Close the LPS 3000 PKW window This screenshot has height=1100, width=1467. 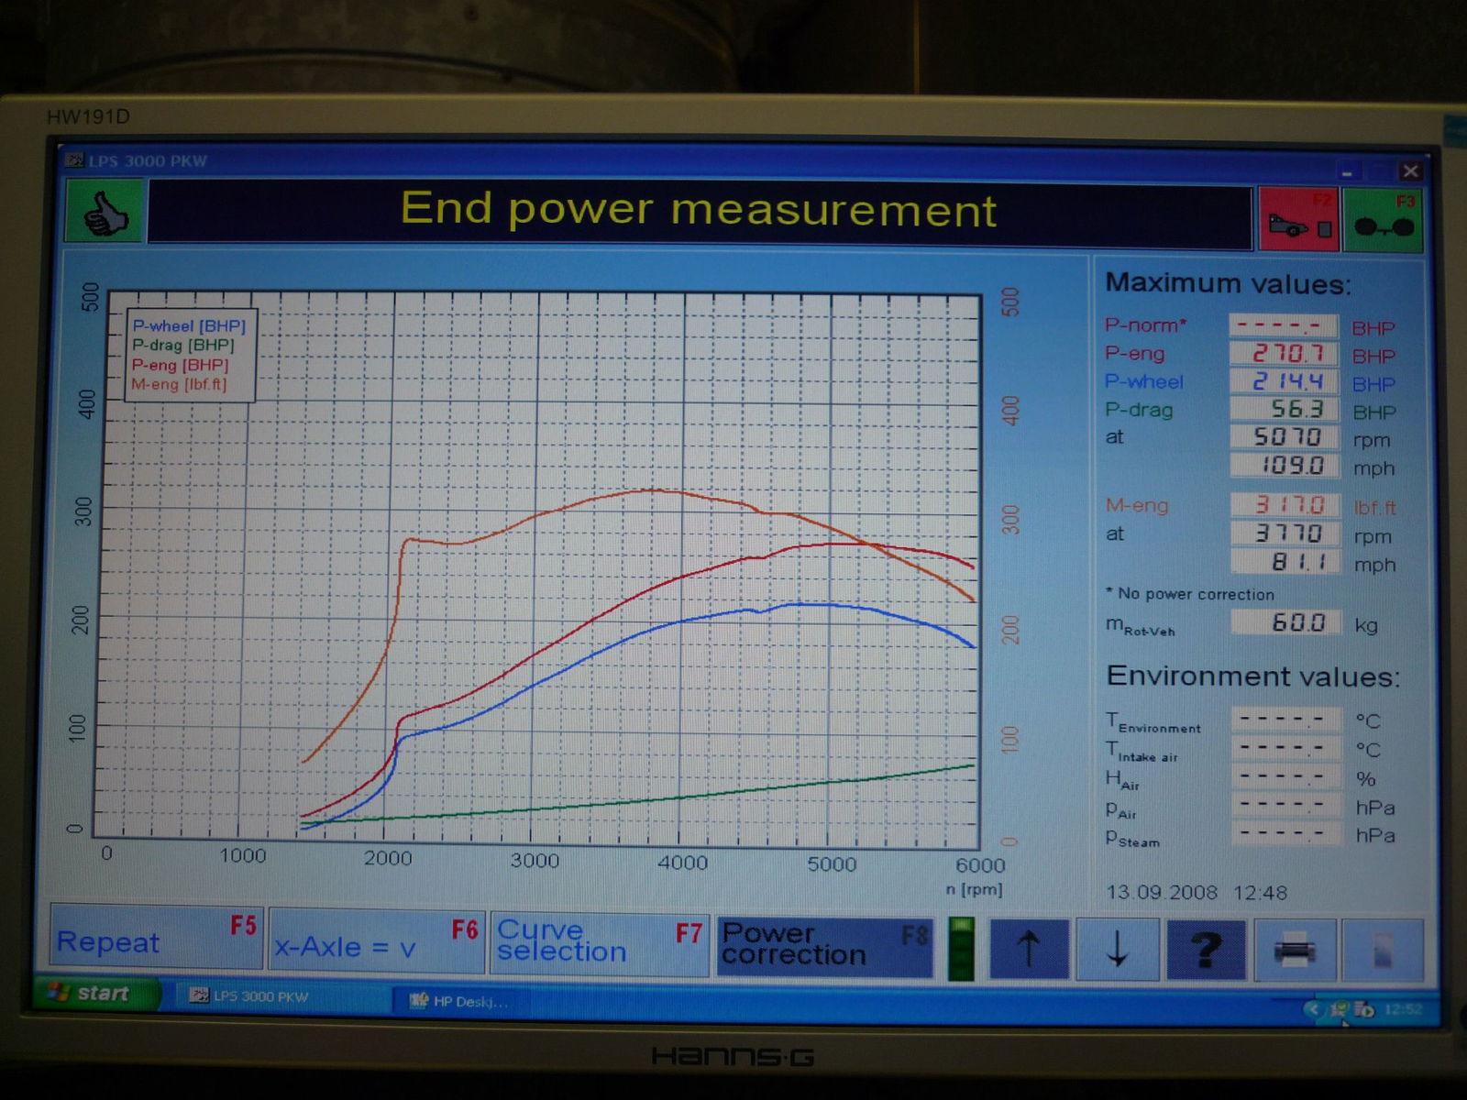coord(1410,171)
